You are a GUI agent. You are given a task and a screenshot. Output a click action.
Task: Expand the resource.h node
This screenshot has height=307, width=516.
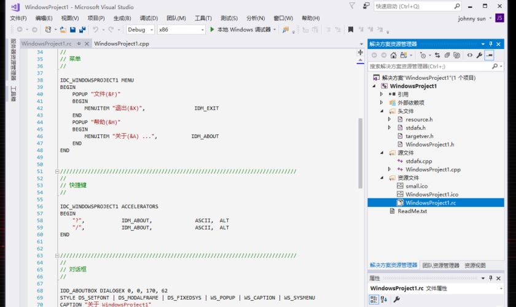389,120
